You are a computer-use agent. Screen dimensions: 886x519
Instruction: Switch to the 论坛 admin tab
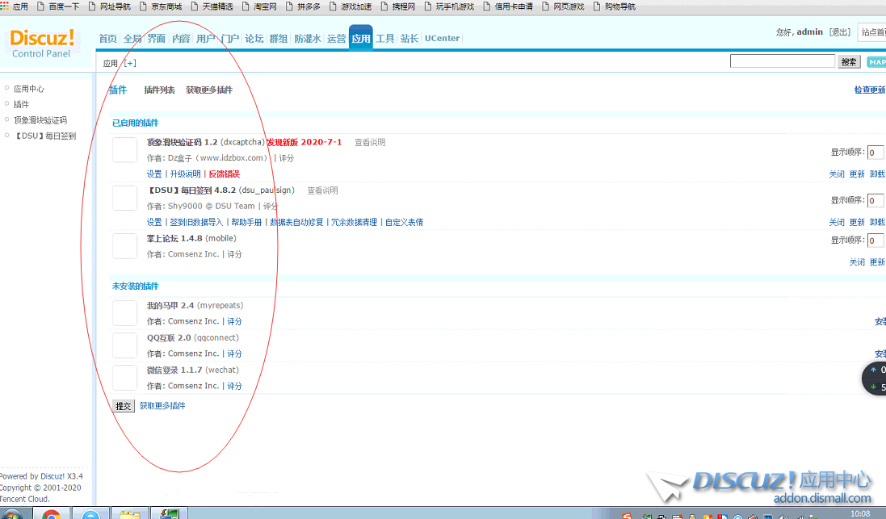tap(254, 39)
